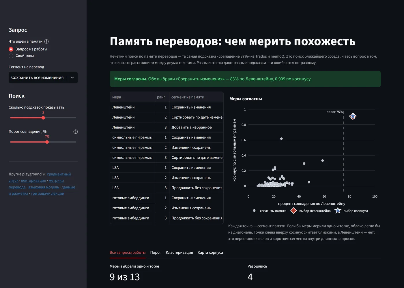Click «Изменения сохранены» in символьные n-граммы row
The image size is (404, 288).
pyautogui.click(x=196, y=147)
